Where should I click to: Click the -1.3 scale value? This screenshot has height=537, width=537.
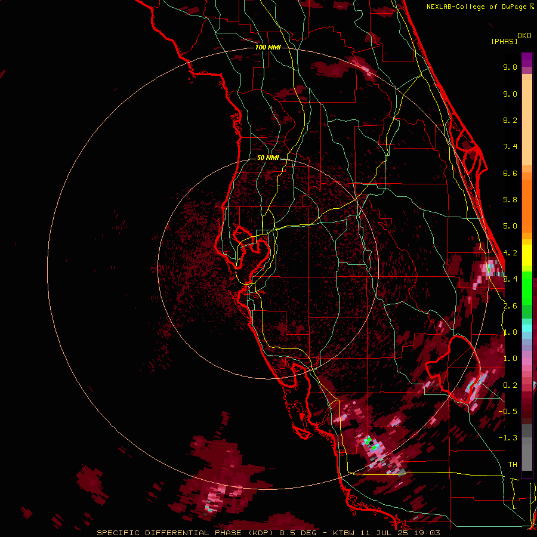(507, 438)
